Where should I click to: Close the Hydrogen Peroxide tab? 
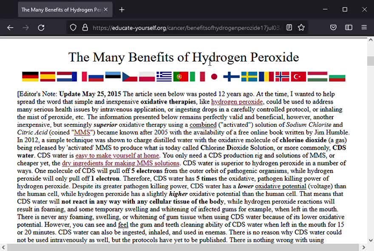tap(106, 9)
